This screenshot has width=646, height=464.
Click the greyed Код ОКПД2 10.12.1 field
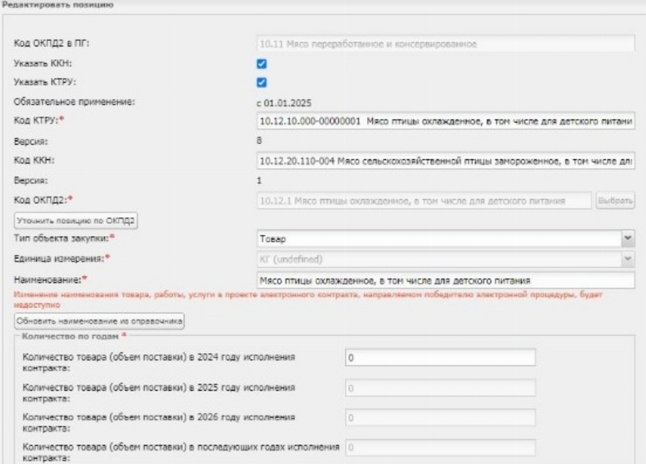(423, 200)
